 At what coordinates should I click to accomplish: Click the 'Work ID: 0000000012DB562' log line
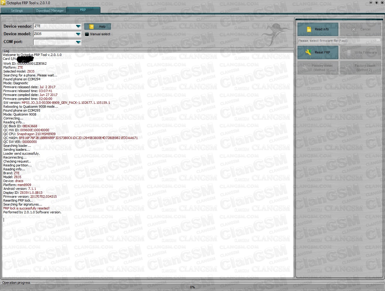pyautogui.click(x=25, y=63)
